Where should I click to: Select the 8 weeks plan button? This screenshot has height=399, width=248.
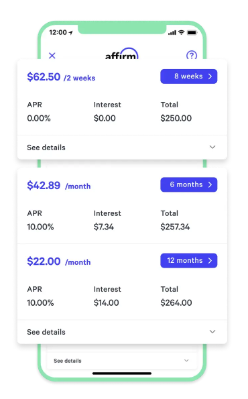pos(189,76)
